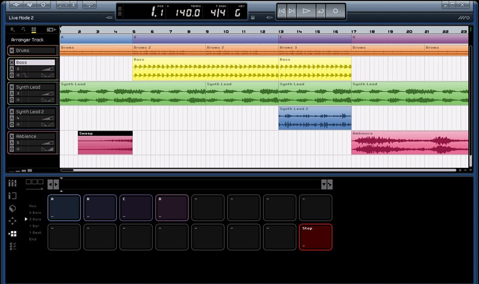Click the Ambience track volume slider
The height and width of the screenshot is (284, 479).
[x=47, y=143]
